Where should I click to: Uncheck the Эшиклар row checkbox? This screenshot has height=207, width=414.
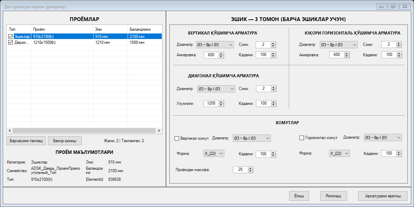pos(11,36)
